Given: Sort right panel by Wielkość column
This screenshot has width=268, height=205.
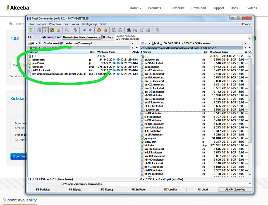Looking at the screenshot, I should click(x=215, y=52).
